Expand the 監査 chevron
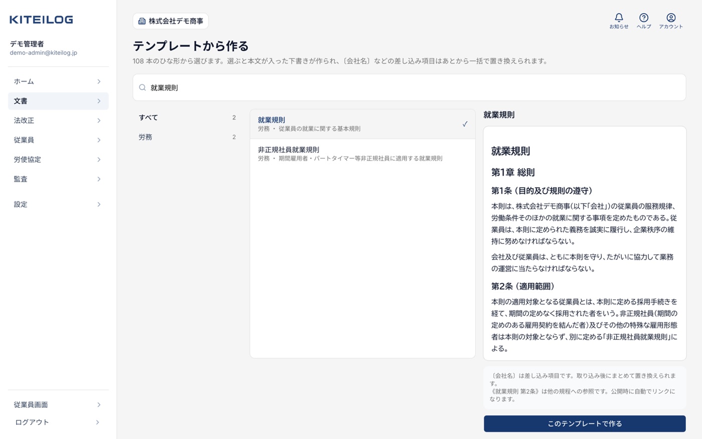This screenshot has height=439, width=702. (99, 179)
